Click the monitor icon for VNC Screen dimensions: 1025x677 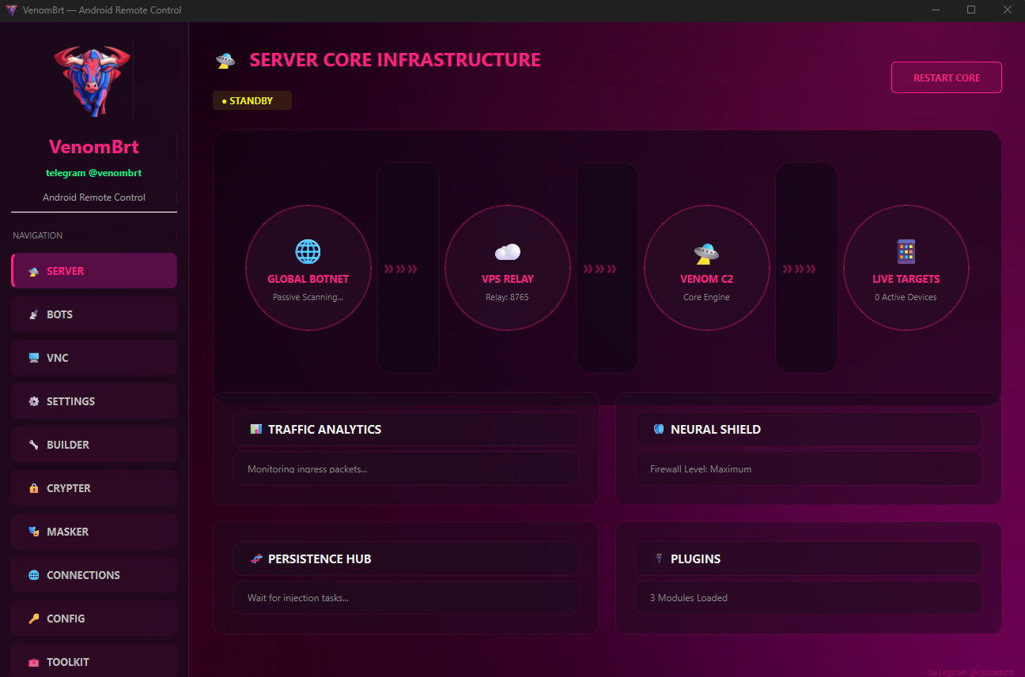click(x=34, y=358)
